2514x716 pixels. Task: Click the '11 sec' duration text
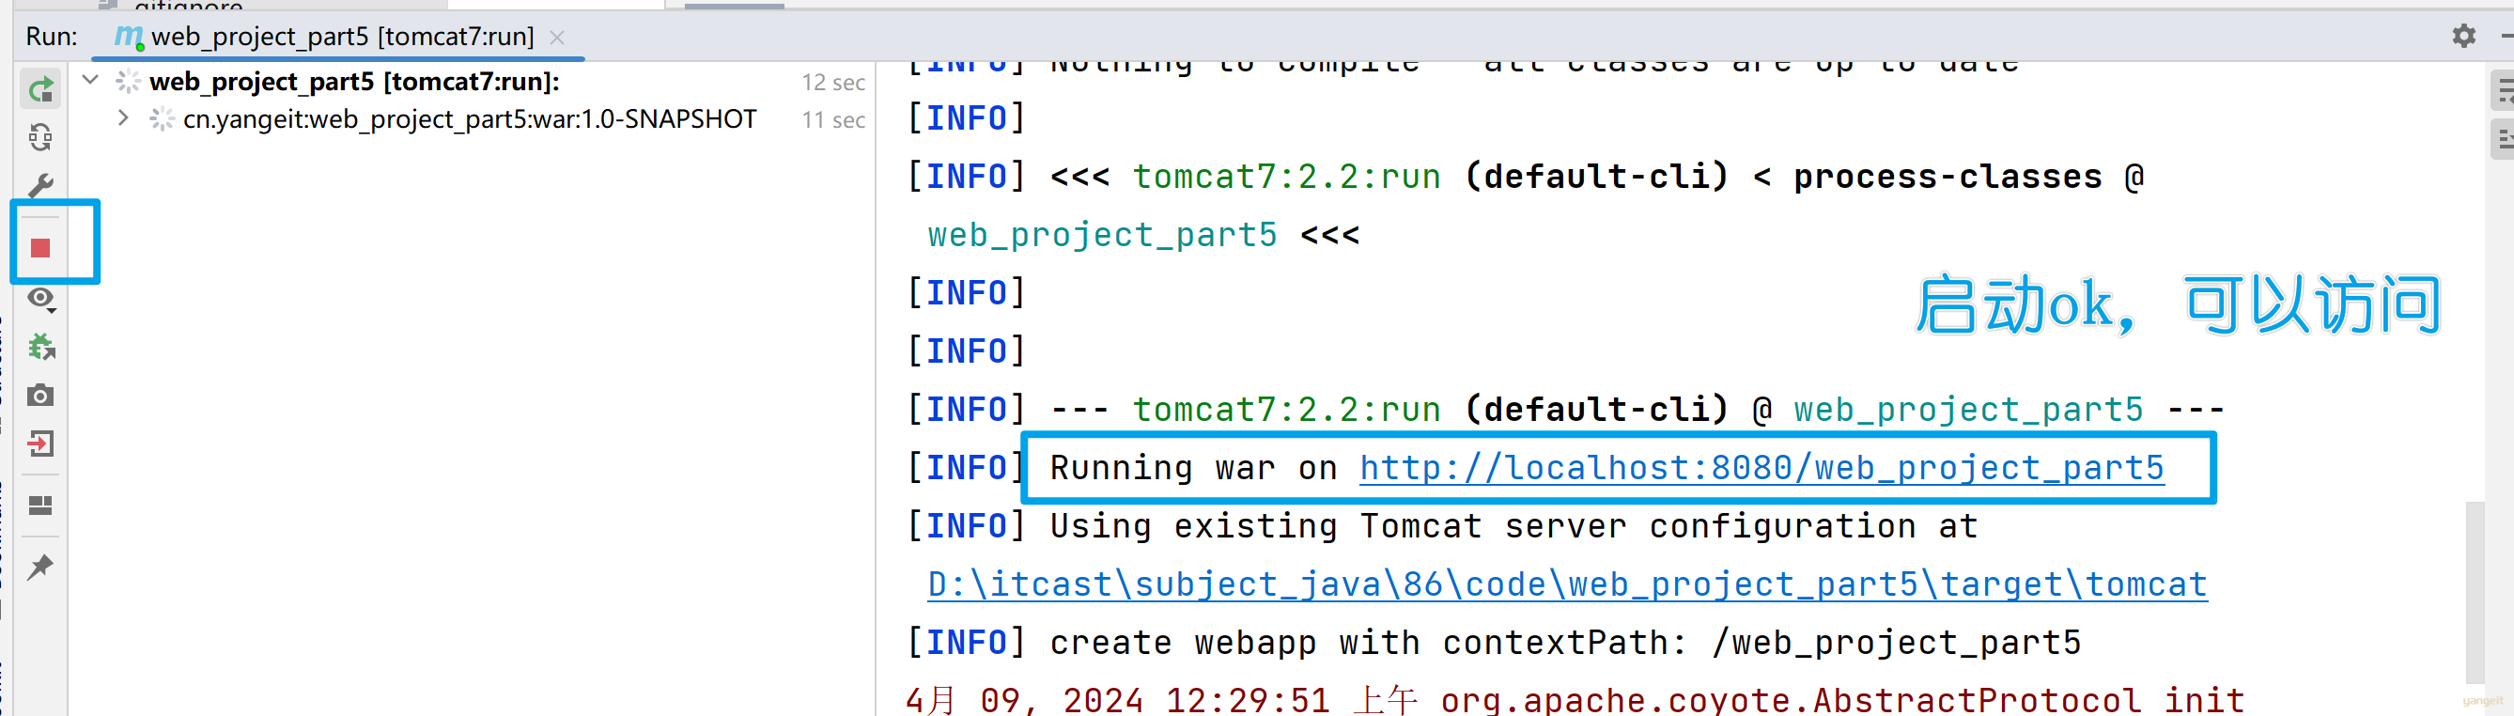833,120
